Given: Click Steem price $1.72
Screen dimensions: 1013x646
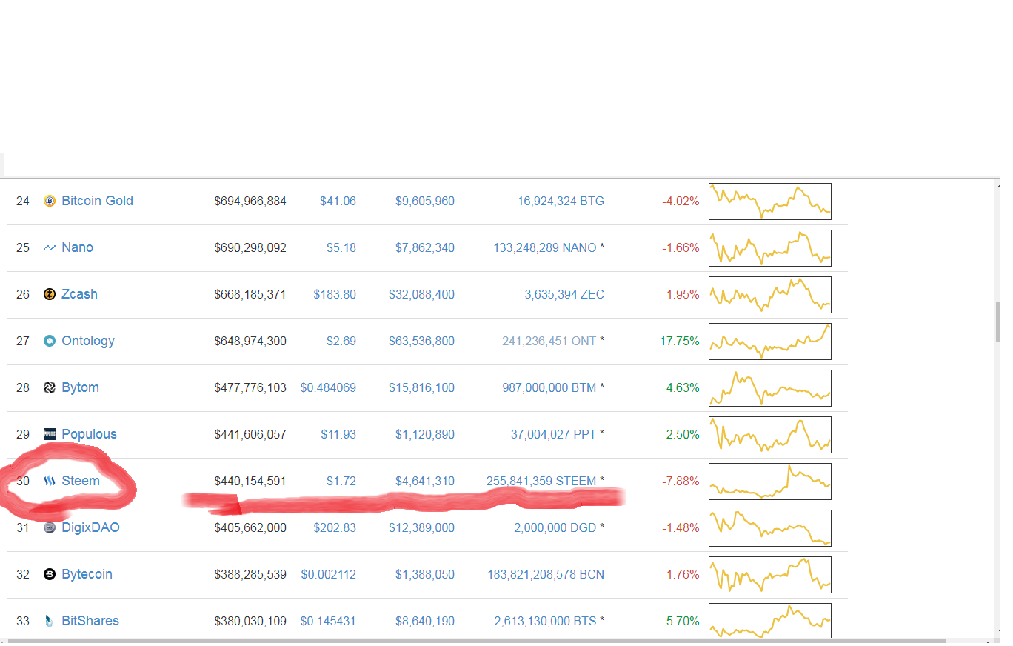Looking at the screenshot, I should point(341,481).
